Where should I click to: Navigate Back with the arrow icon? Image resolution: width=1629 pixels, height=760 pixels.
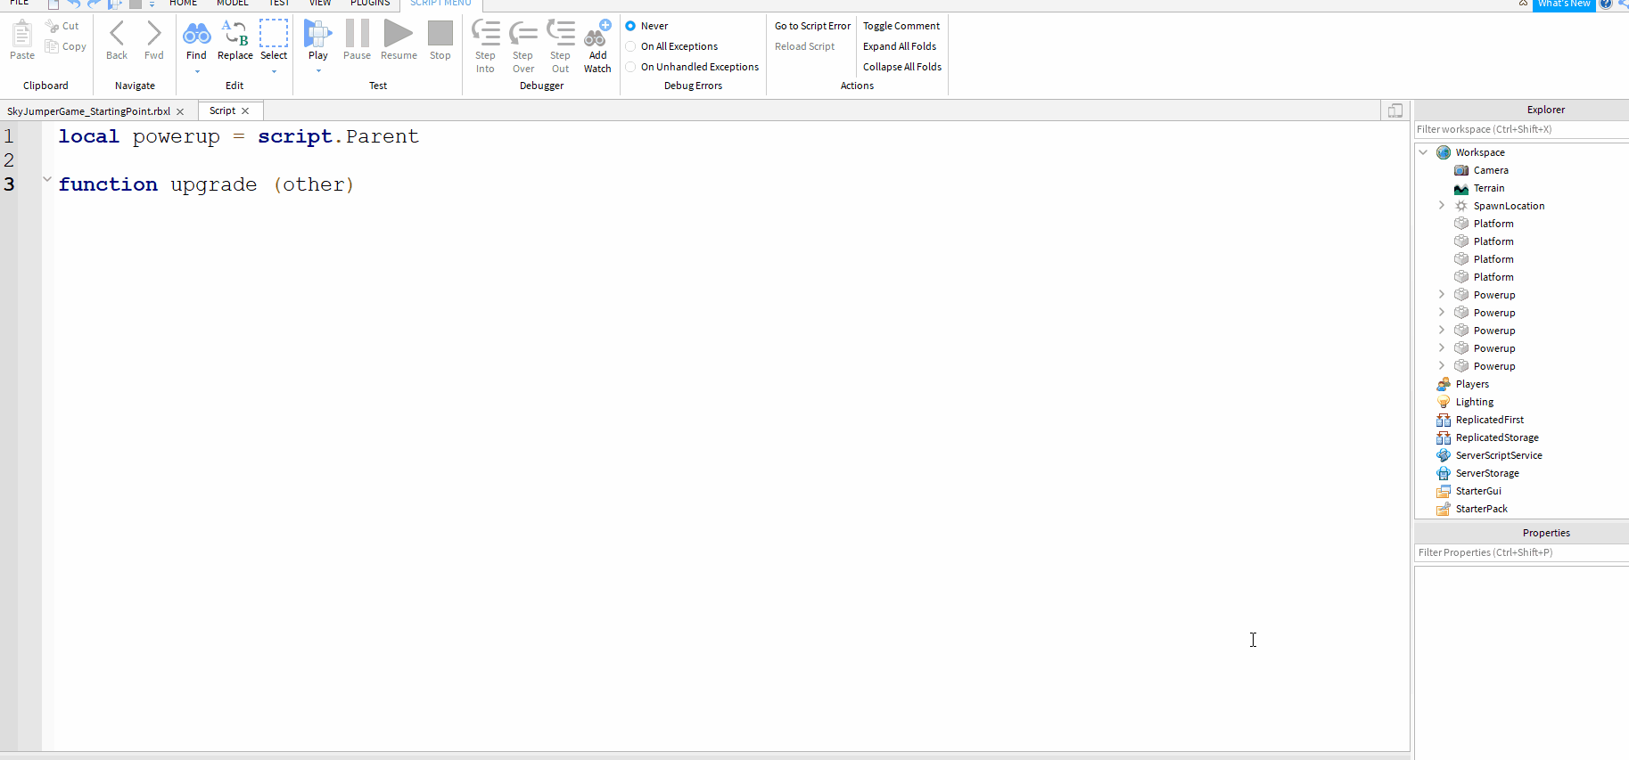tap(117, 34)
